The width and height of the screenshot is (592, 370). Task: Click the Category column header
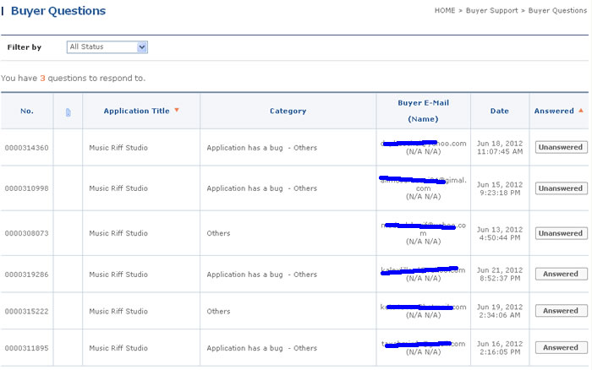coord(288,112)
